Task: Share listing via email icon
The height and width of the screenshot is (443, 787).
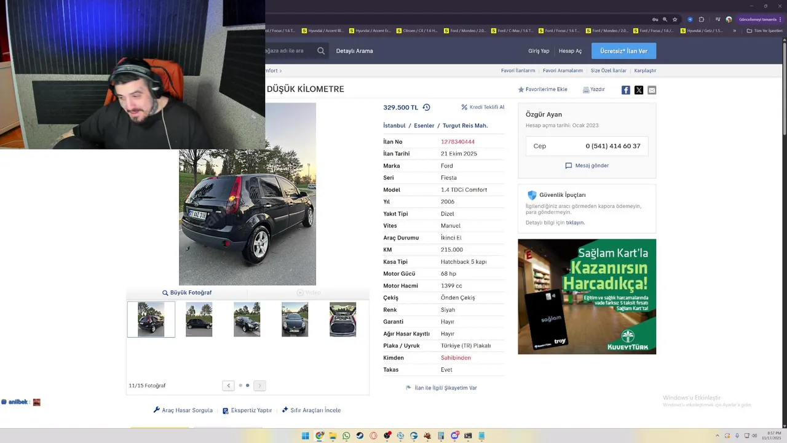Action: click(652, 90)
